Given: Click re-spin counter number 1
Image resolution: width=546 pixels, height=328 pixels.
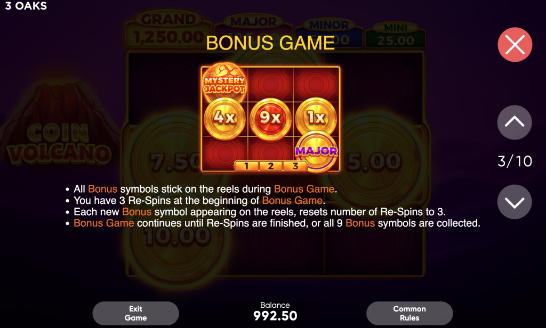Looking at the screenshot, I should [246, 166].
